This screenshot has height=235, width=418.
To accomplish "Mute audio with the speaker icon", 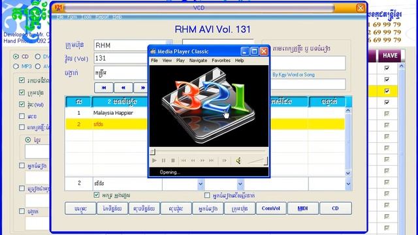I will [238, 161].
